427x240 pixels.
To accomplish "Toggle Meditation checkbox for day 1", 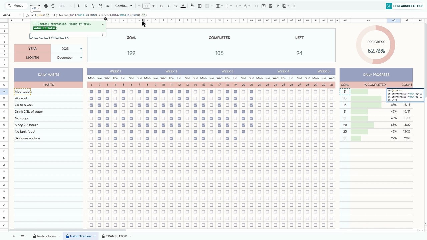I will click(x=91, y=92).
